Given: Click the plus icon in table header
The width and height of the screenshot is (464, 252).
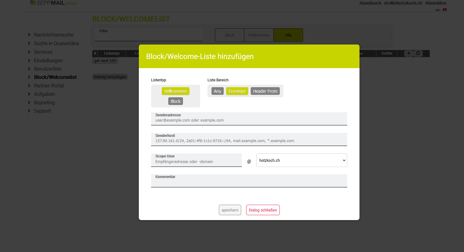Looking at the screenshot, I should click(x=409, y=53).
